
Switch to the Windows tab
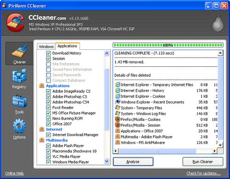[x=46, y=46]
